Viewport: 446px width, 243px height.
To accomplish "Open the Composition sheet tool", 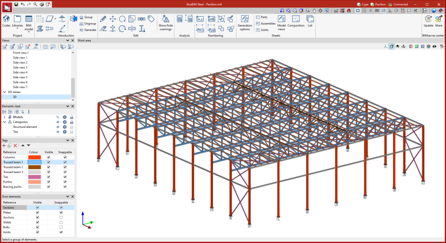I will pos(296,19).
